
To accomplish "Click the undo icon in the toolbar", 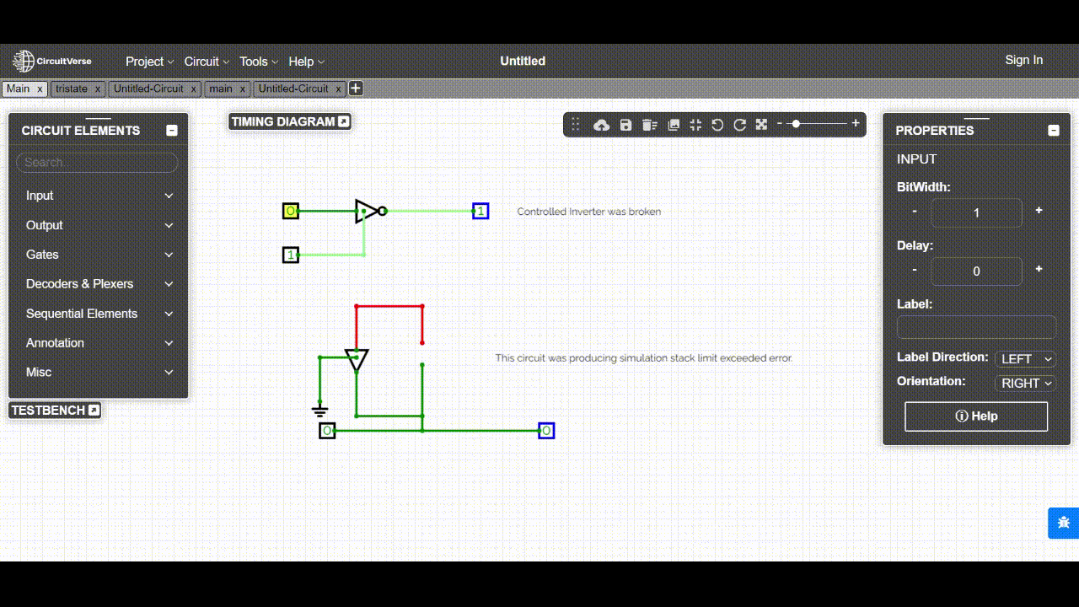I will pyautogui.click(x=717, y=124).
